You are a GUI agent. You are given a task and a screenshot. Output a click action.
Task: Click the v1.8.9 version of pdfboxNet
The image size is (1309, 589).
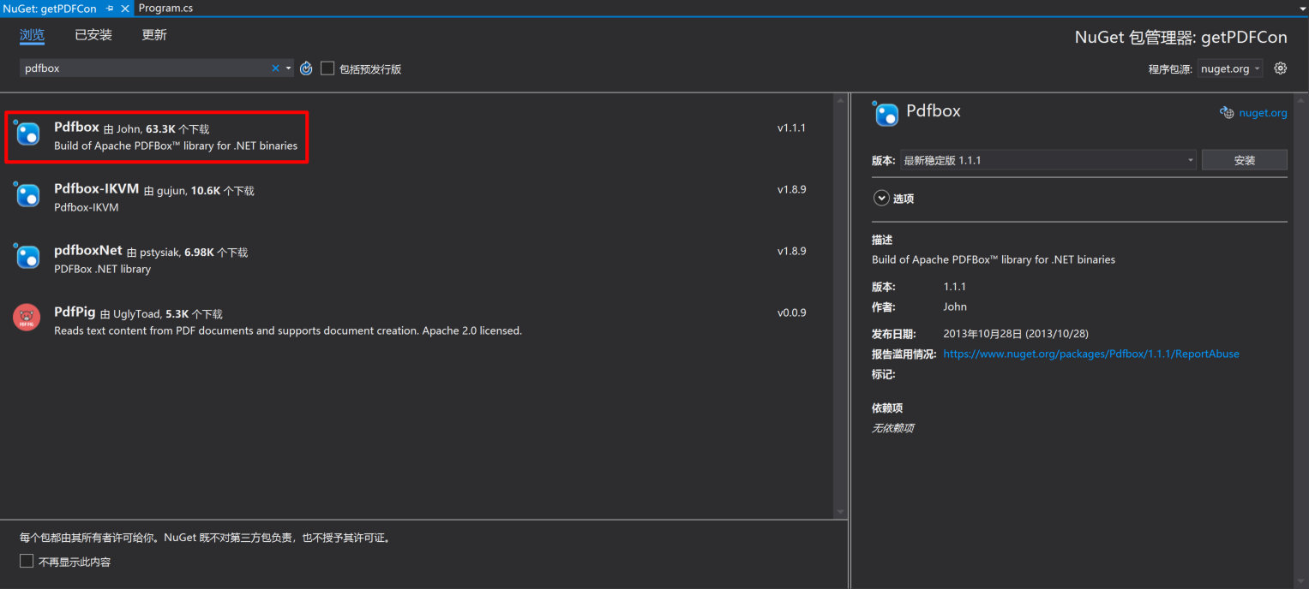[791, 252]
